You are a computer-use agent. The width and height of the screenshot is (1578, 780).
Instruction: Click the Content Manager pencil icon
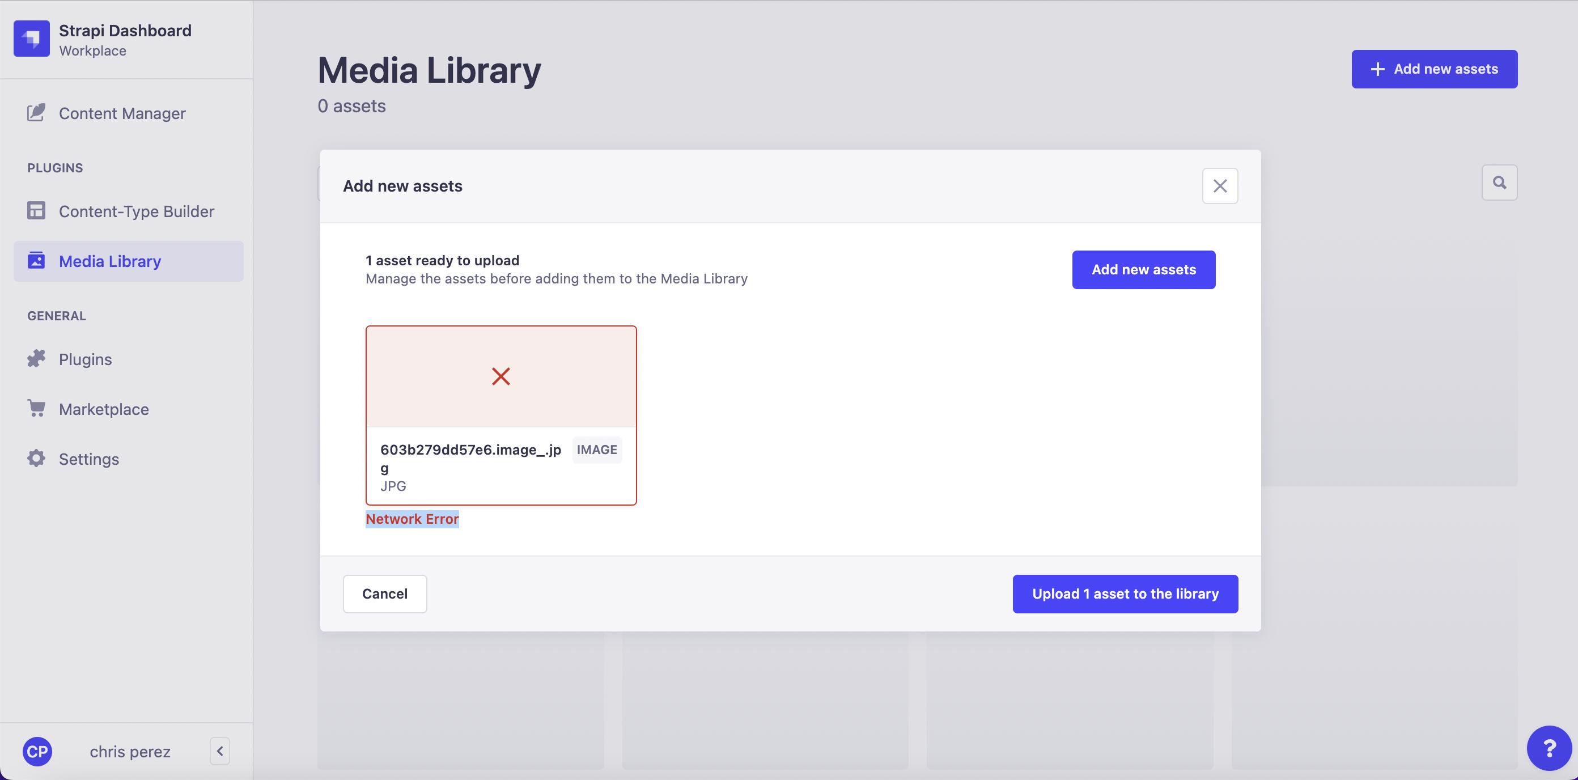pos(36,113)
